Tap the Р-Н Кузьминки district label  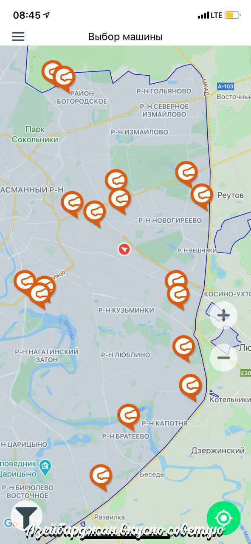coord(126,310)
